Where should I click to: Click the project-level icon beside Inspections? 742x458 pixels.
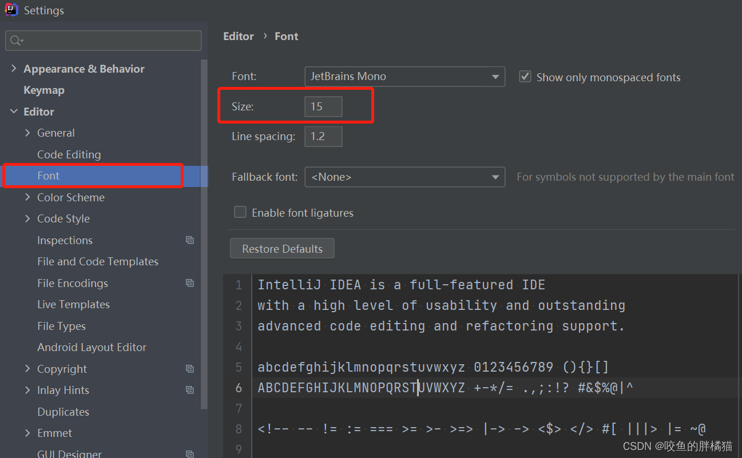click(190, 240)
